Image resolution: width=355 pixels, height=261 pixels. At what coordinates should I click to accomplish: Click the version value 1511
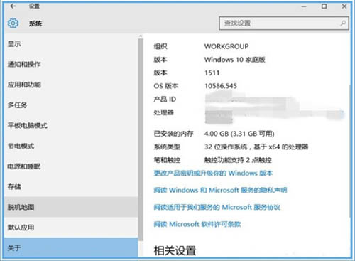pyautogui.click(x=212, y=73)
